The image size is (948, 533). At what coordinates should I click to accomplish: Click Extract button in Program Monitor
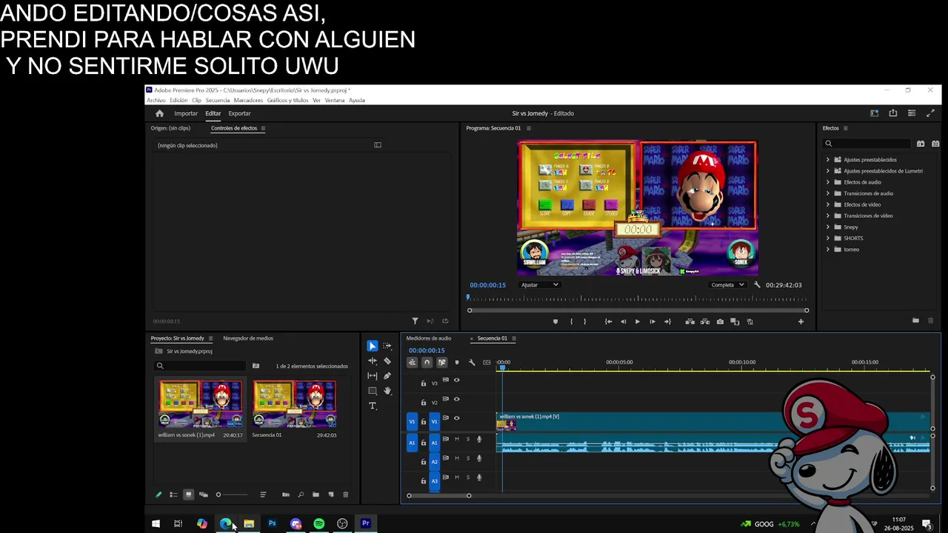pyautogui.click(x=704, y=322)
